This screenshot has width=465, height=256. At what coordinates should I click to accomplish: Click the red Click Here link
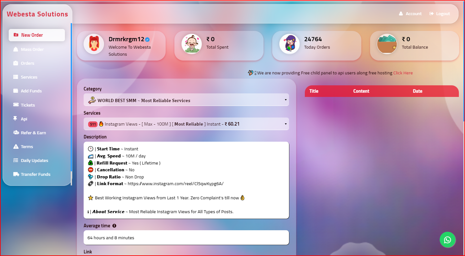403,73
